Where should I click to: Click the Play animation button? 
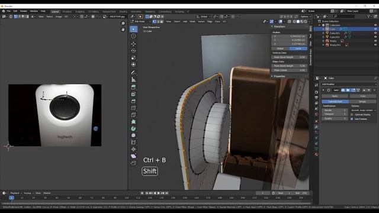pyautogui.click(x=159, y=193)
